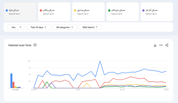Click the Jun 26 axis label

point(34,90)
